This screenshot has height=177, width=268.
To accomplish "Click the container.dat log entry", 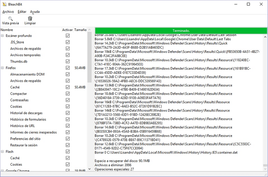I will [x=166, y=152].
